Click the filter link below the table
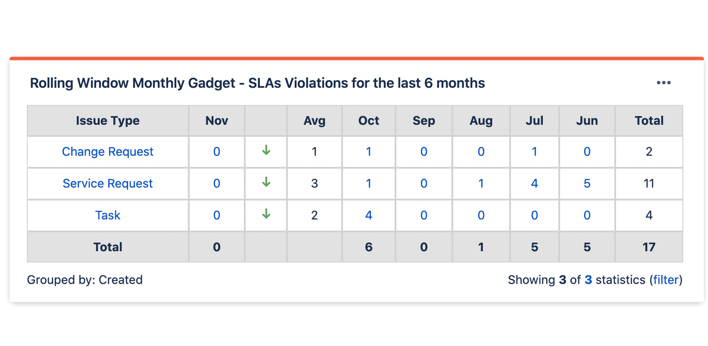This screenshot has width=708, height=346. point(666,280)
